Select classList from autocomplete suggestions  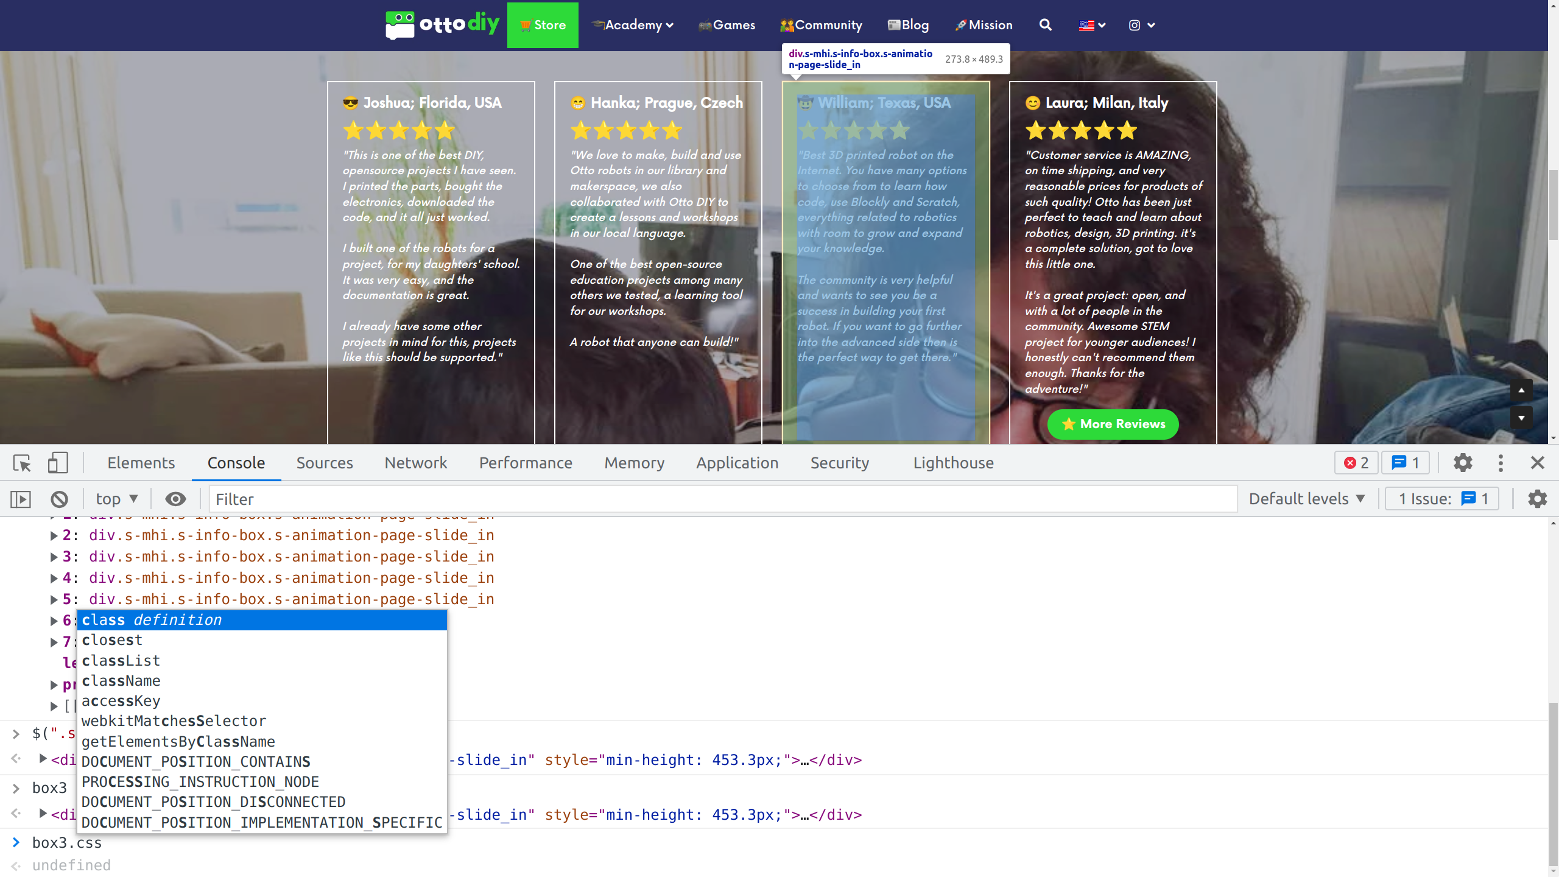(x=121, y=661)
